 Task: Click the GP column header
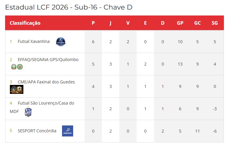point(180,23)
